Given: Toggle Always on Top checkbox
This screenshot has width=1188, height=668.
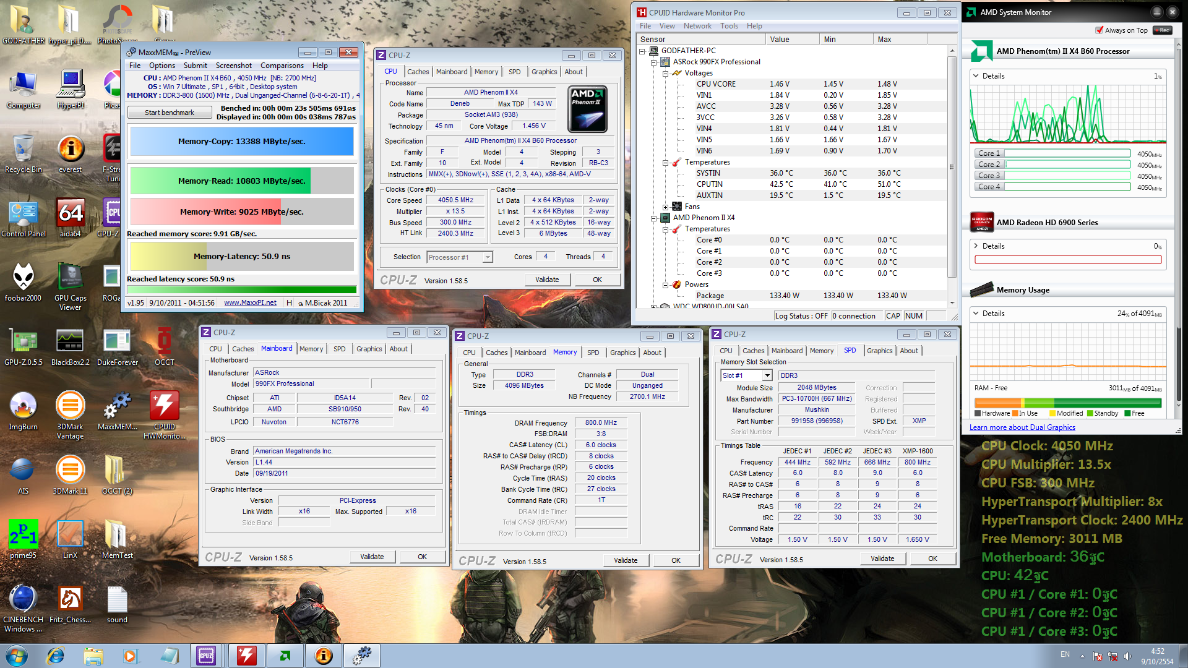Looking at the screenshot, I should [x=1100, y=30].
